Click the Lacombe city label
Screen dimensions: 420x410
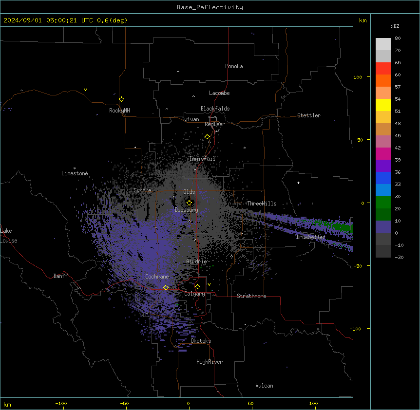(219, 93)
